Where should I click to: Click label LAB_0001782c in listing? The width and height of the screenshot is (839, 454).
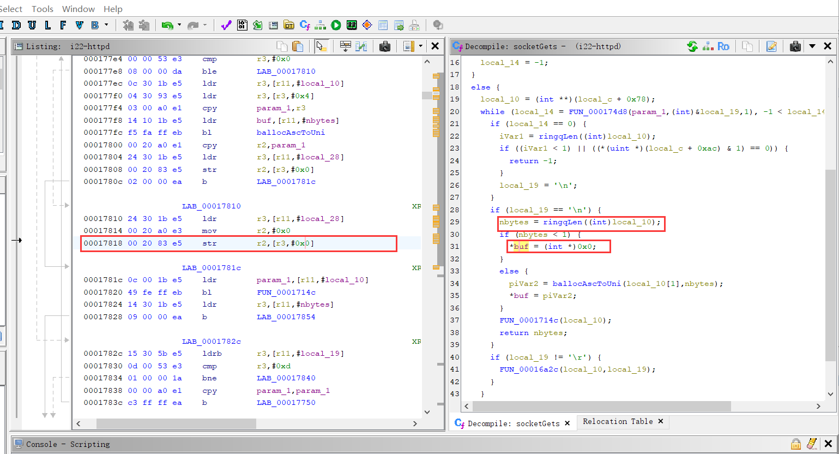[x=212, y=342]
